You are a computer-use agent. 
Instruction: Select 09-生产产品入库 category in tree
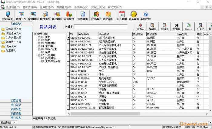pyautogui.click(x=51, y=61)
